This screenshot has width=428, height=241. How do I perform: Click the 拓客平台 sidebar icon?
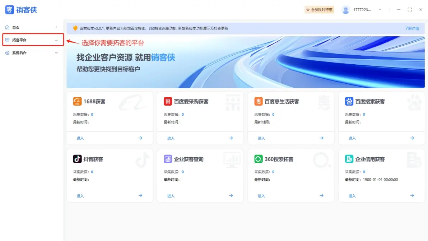[x=8, y=40]
